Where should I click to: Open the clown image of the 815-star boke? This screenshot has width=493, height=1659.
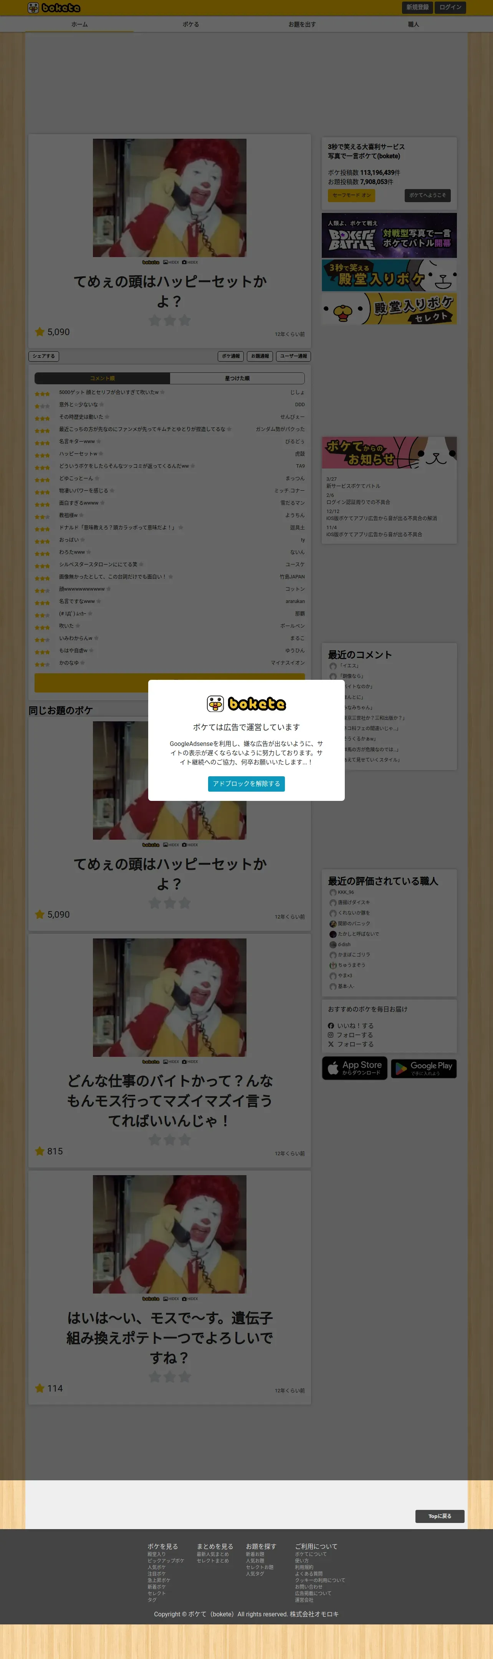tap(169, 998)
